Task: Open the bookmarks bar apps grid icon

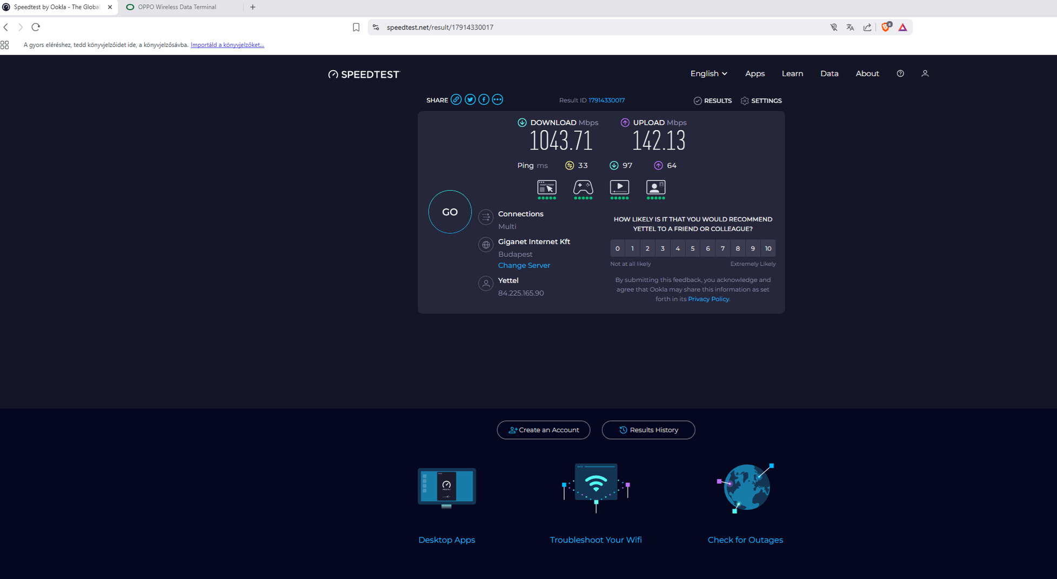Action: [5, 45]
